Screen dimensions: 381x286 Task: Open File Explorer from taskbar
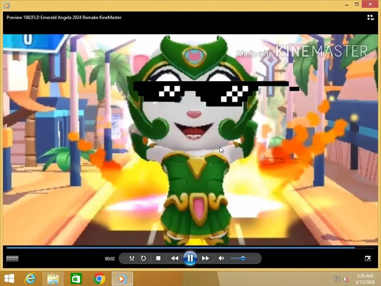tap(53, 279)
